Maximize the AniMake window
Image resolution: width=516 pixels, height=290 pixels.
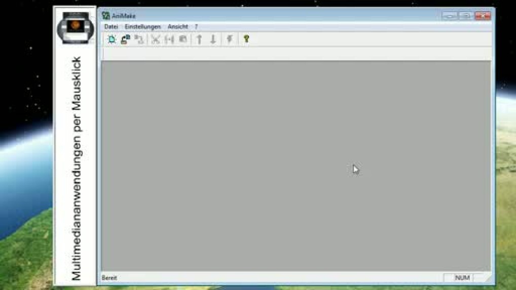click(x=466, y=16)
